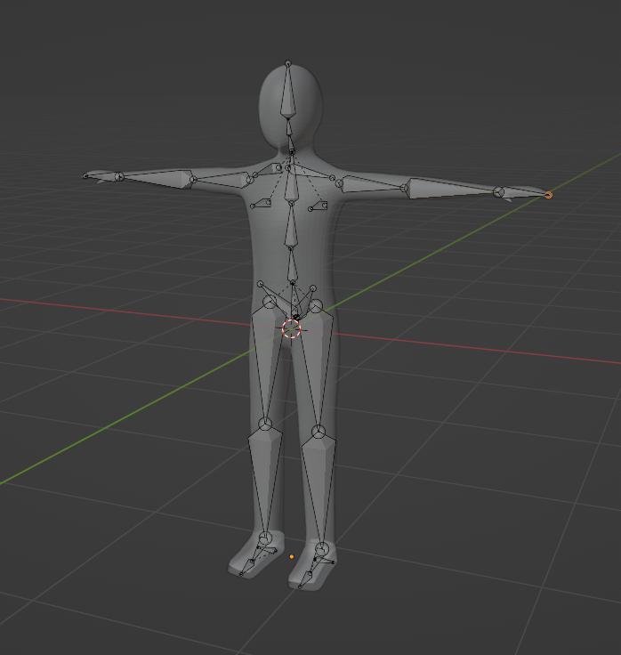Select the upper chest spine bone

click(291, 185)
